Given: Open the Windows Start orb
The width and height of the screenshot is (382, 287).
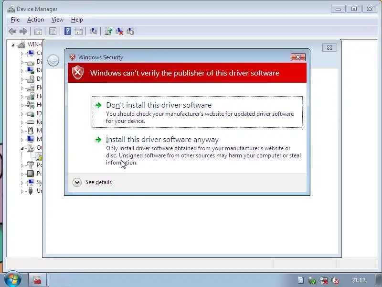Looking at the screenshot, I should click(x=12, y=279).
